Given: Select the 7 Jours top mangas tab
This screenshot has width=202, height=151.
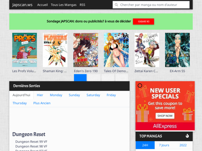Looking at the screenshot, I should coord(164,145).
